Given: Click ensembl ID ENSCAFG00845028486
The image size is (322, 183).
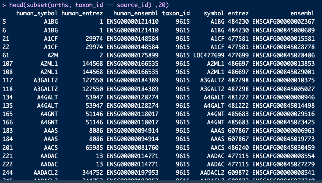Looking at the screenshot, I should coord(283,55).
